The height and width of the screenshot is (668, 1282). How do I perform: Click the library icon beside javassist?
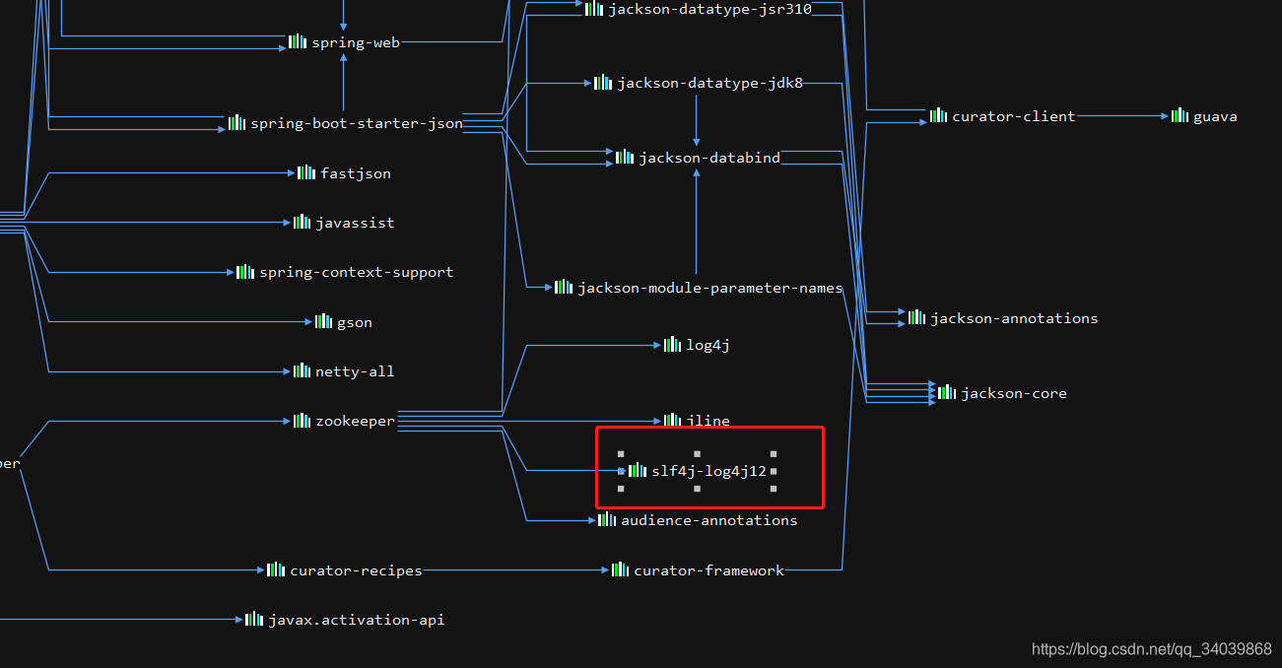click(302, 222)
